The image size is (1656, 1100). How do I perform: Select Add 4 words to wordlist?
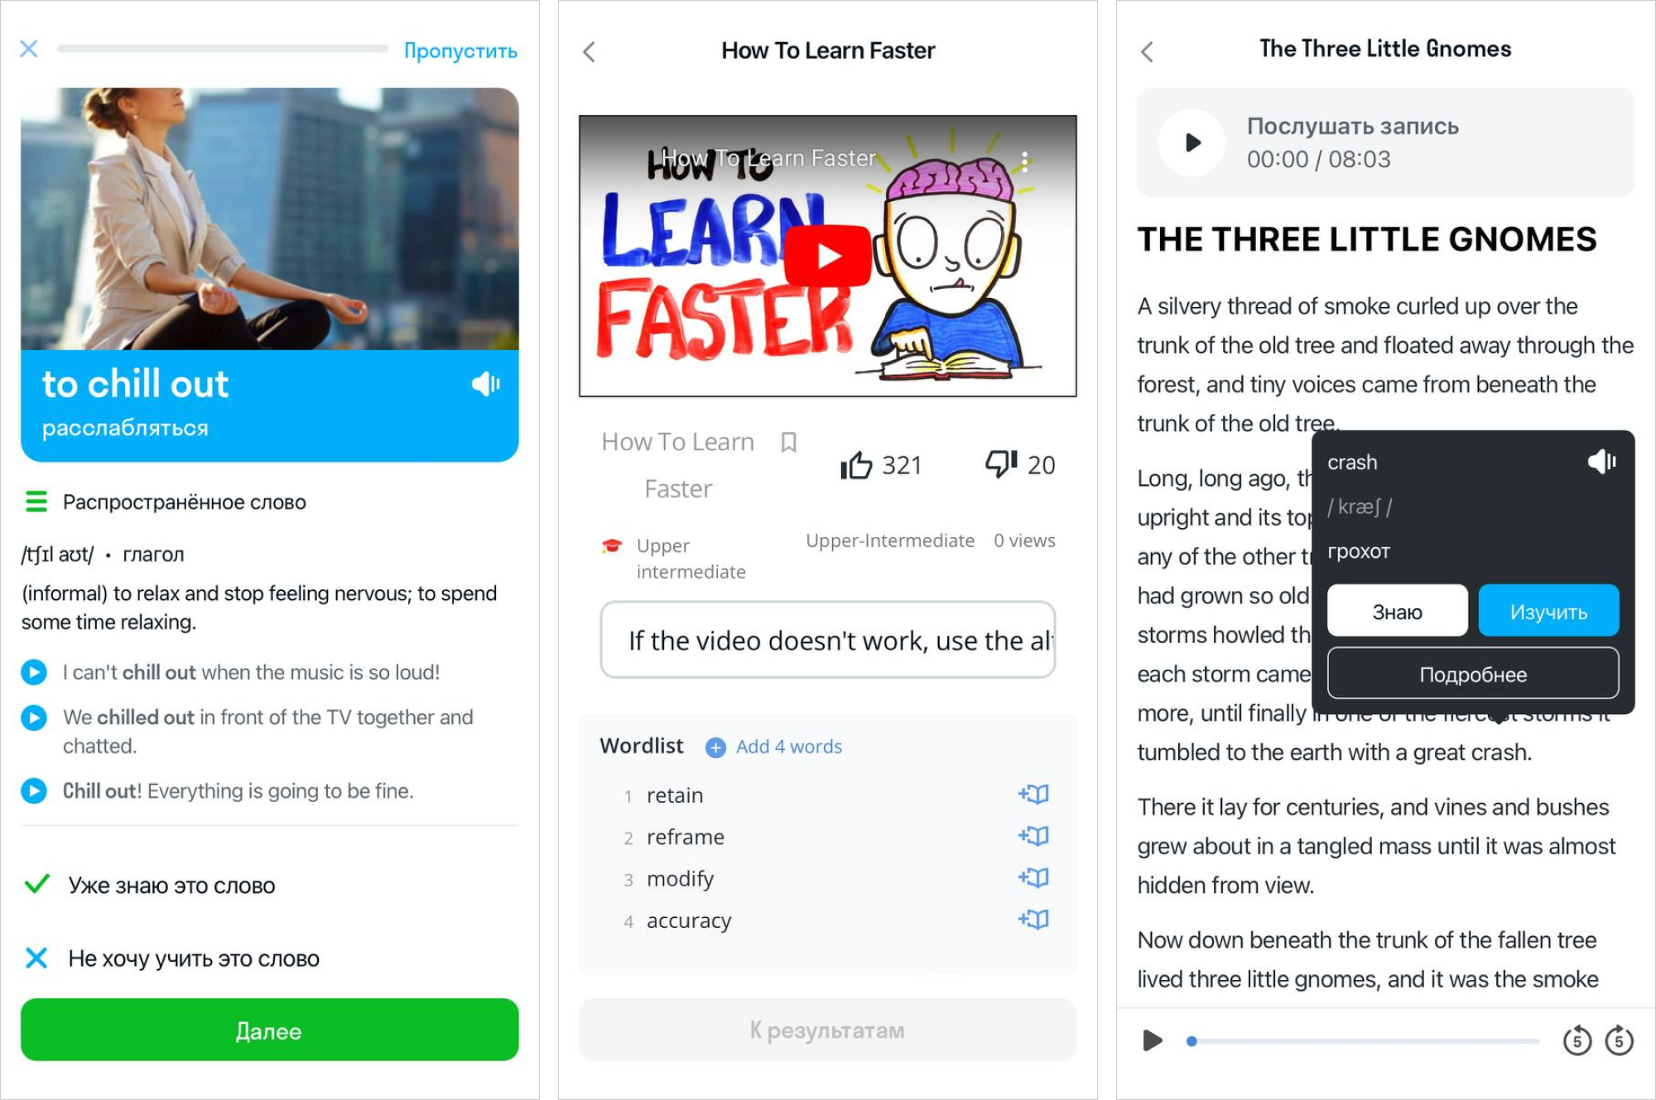[779, 747]
